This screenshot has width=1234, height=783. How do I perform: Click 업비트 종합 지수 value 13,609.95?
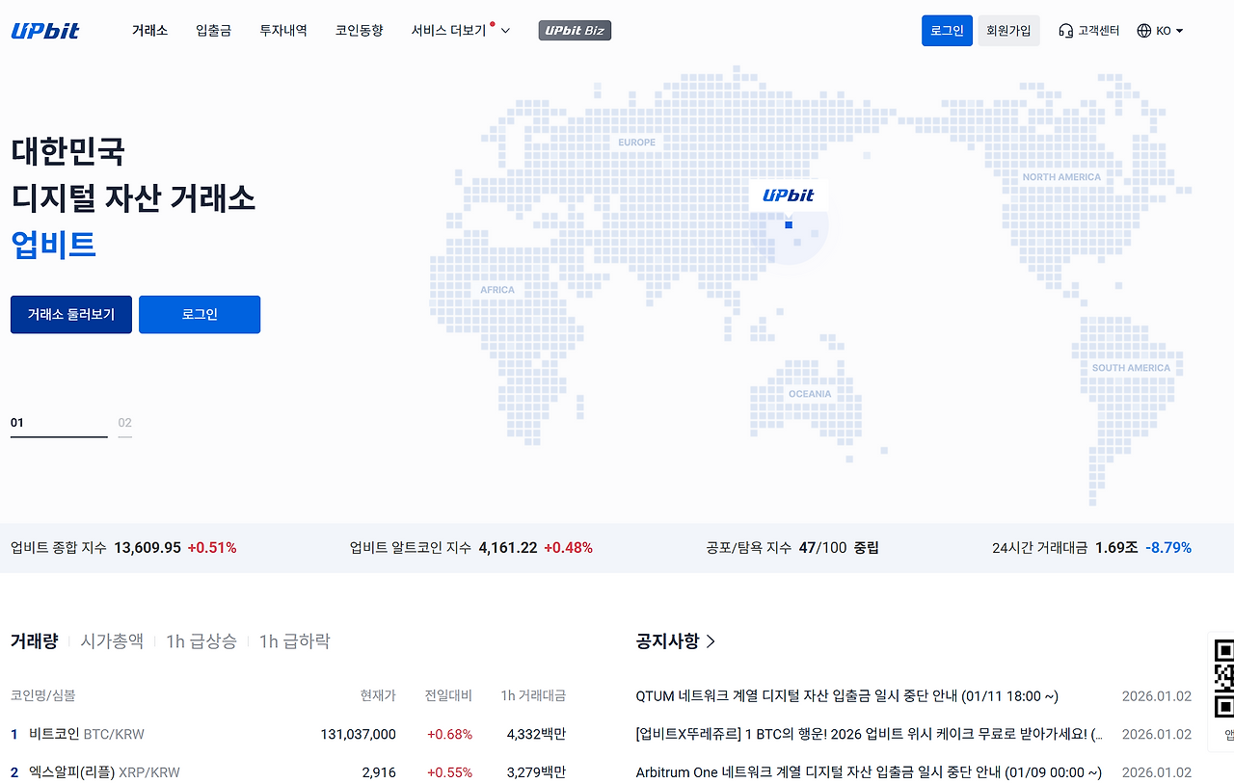tap(148, 548)
